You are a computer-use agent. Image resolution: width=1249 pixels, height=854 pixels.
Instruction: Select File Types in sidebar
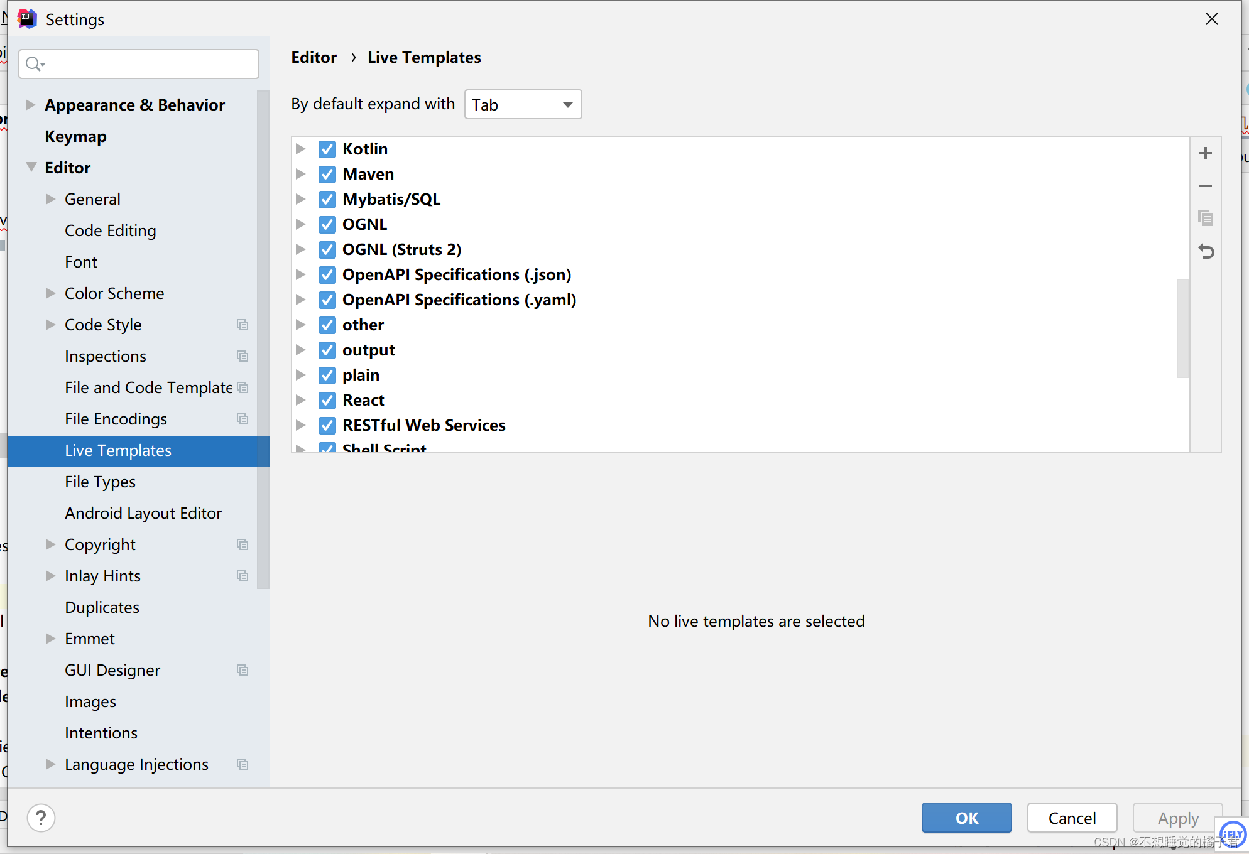pyautogui.click(x=100, y=482)
